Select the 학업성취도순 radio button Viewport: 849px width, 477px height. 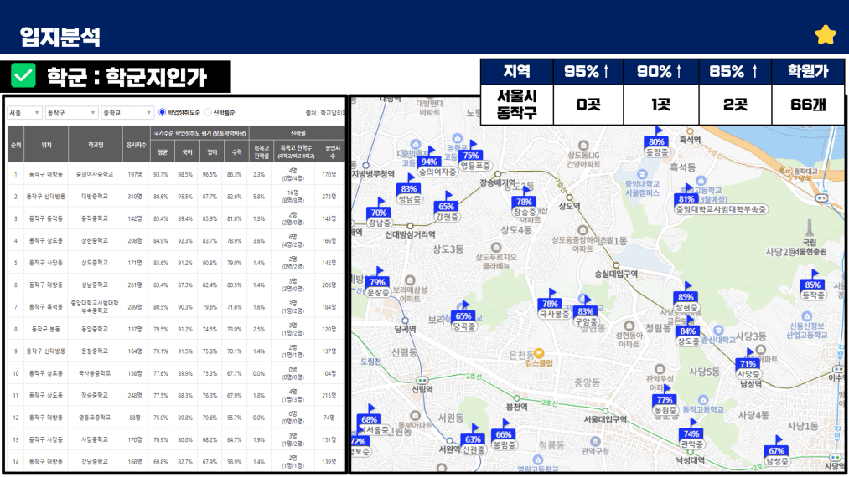pyautogui.click(x=163, y=112)
